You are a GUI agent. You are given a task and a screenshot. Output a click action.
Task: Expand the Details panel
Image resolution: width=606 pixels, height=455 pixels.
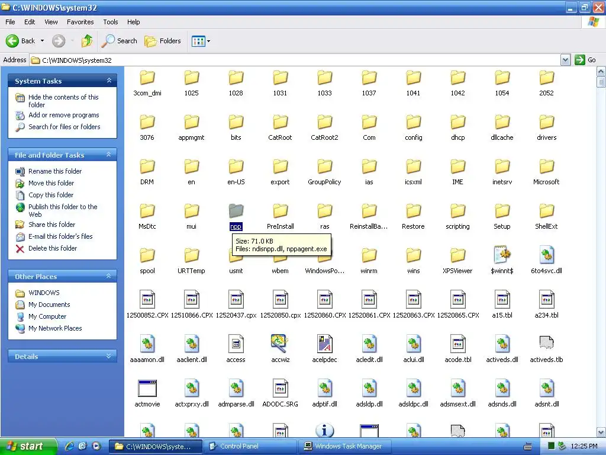(x=109, y=356)
